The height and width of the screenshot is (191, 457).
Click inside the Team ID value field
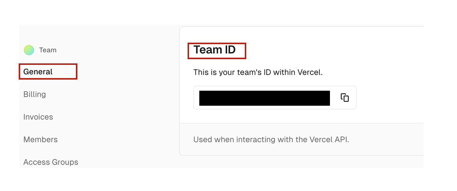(x=264, y=98)
